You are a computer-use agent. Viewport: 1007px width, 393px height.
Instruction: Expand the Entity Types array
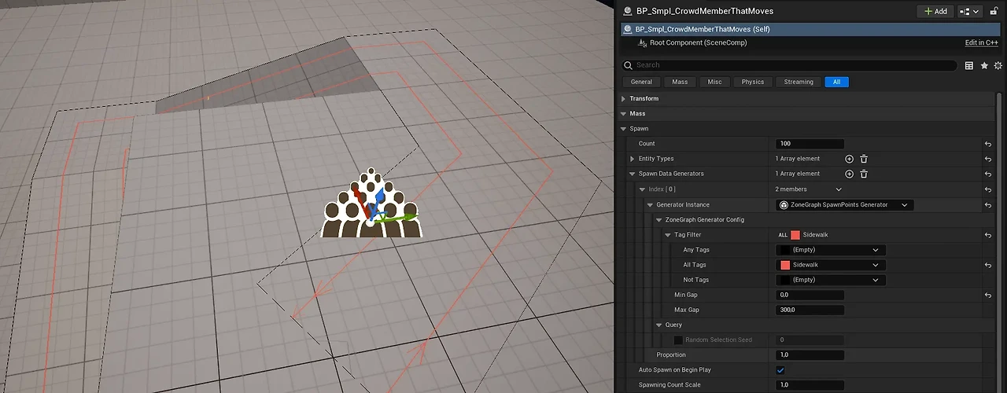pyautogui.click(x=633, y=159)
